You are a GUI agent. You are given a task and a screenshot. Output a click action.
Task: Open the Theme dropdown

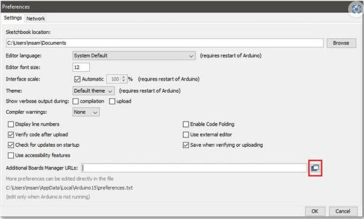tap(93, 91)
